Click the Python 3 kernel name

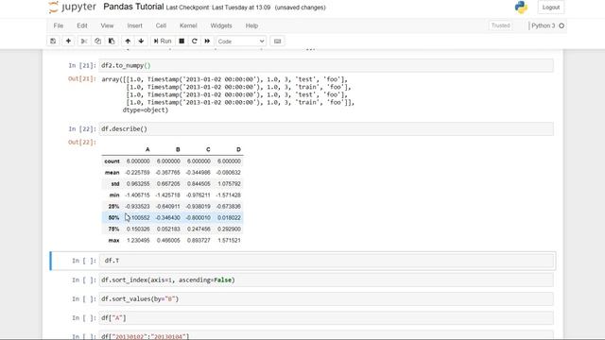coord(543,25)
